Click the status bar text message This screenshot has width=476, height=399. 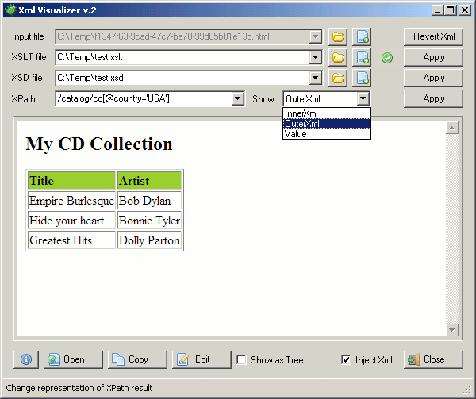pyautogui.click(x=79, y=388)
